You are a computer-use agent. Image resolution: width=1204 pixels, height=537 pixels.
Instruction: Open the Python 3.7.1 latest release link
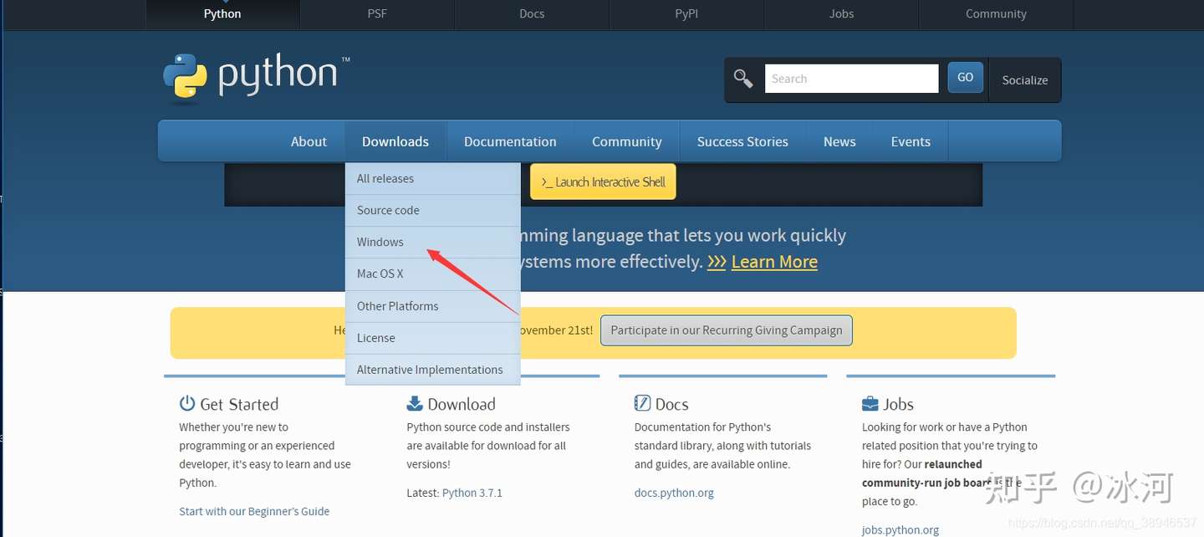472,493
